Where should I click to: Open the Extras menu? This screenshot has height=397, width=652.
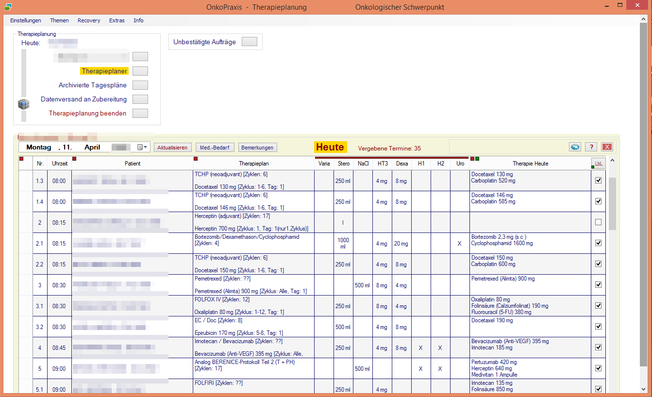coord(117,20)
